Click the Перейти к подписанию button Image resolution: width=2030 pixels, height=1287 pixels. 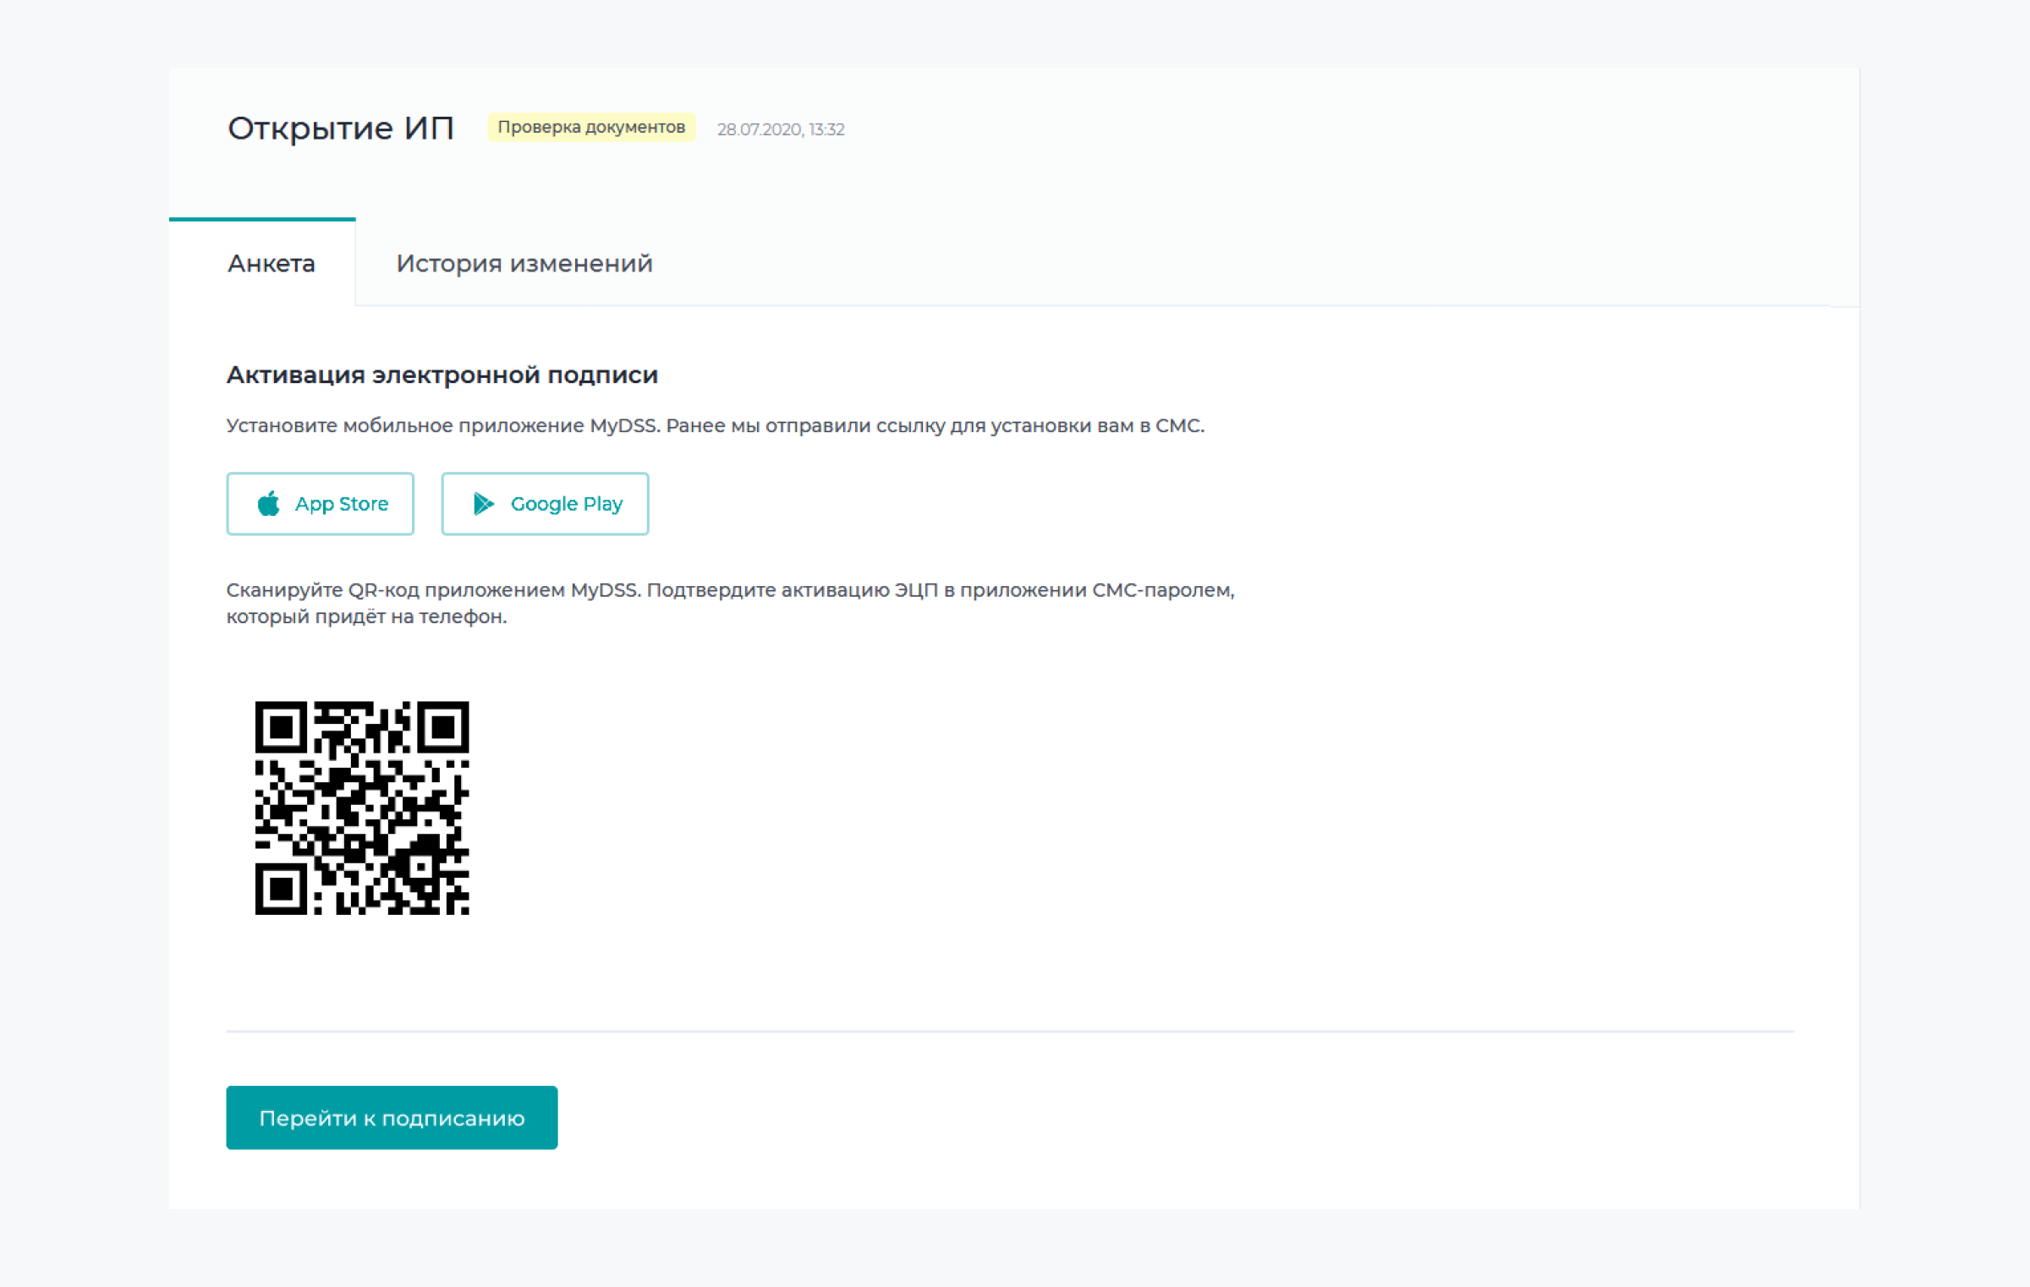392,1118
